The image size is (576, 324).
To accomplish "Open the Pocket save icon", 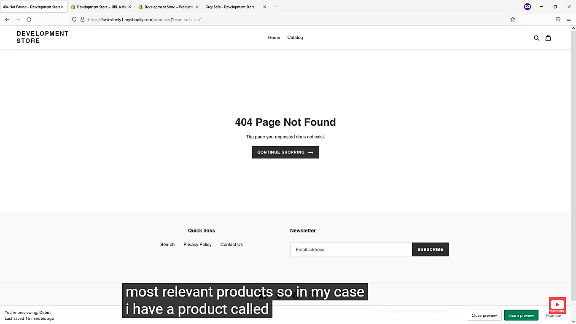I will pos(558,19).
